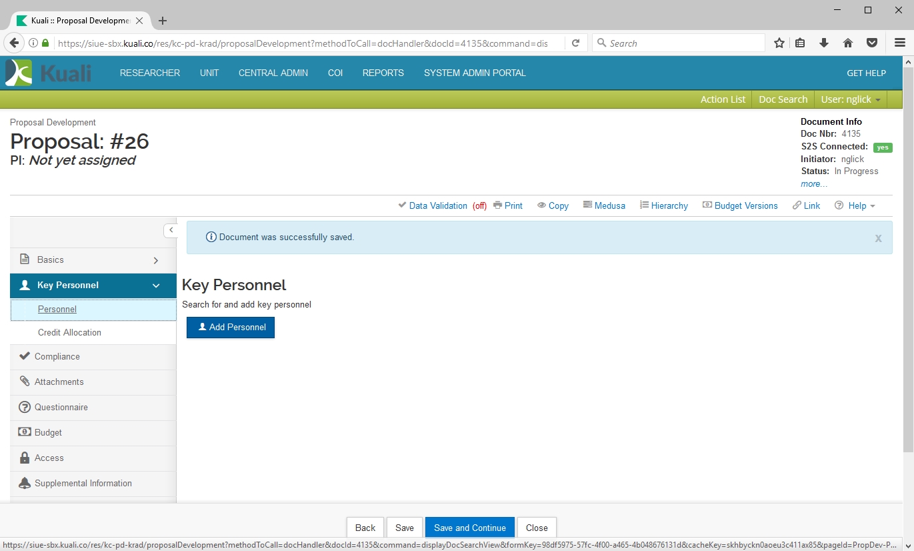The width and height of the screenshot is (914, 551).
Task: Open the User: nglick dropdown
Action: click(851, 99)
